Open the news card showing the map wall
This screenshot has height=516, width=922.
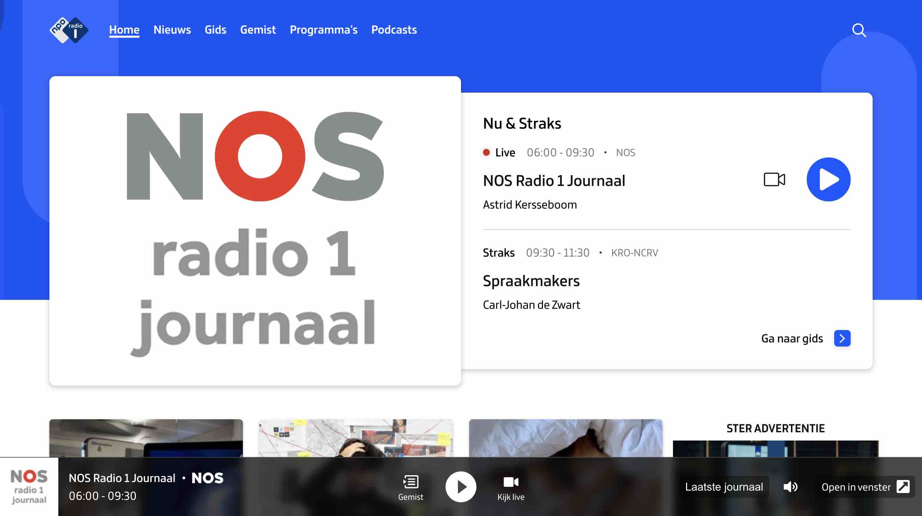pyautogui.click(x=356, y=438)
